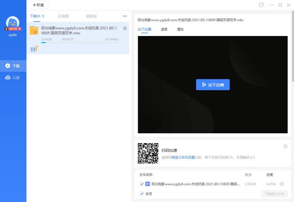
Task: Click the cyshr user avatar
Action: [13, 23]
